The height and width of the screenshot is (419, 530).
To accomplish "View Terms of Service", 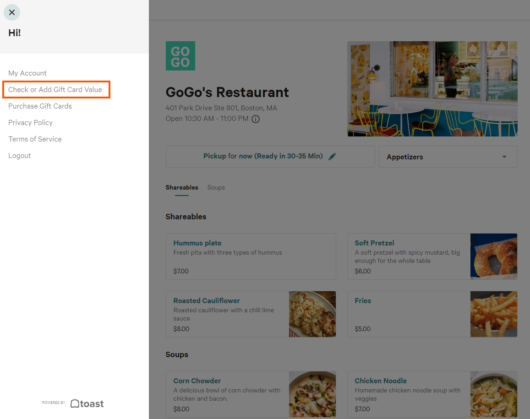I will tap(35, 139).
